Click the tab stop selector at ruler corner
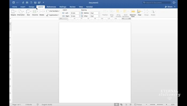 click(x=10, y=19)
